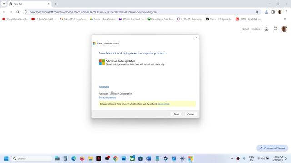This screenshot has height=163, width=291.
Task: Open Chrome profile avatar in toolbar
Action: [x=280, y=12]
